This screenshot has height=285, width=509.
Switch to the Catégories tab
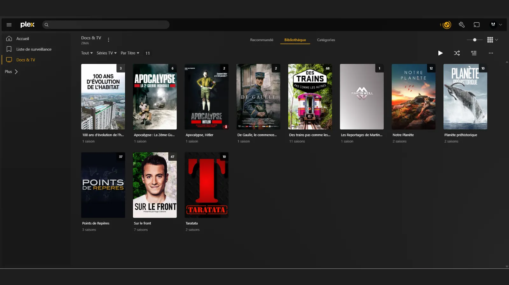(x=326, y=40)
